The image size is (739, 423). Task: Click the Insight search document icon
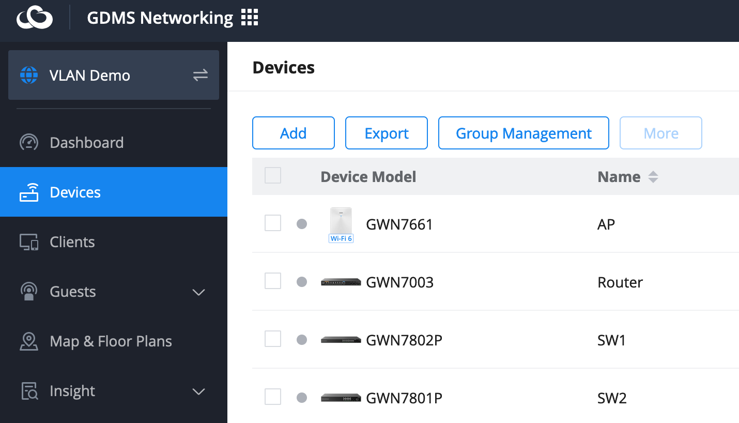pos(29,391)
